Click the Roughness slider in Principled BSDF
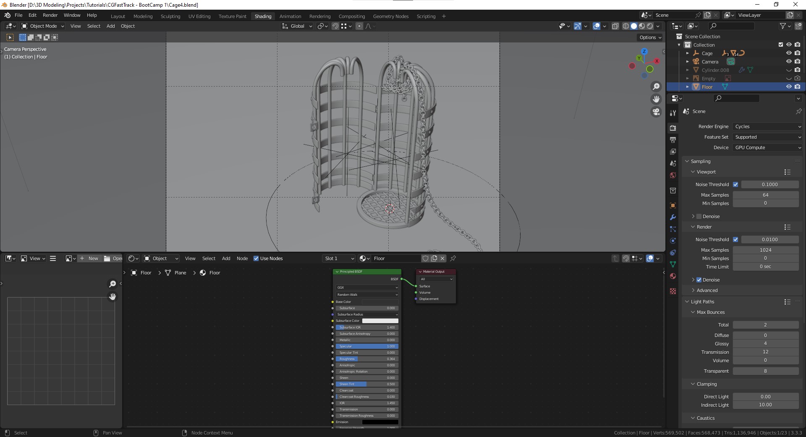This screenshot has width=806, height=437. pyautogui.click(x=366, y=359)
